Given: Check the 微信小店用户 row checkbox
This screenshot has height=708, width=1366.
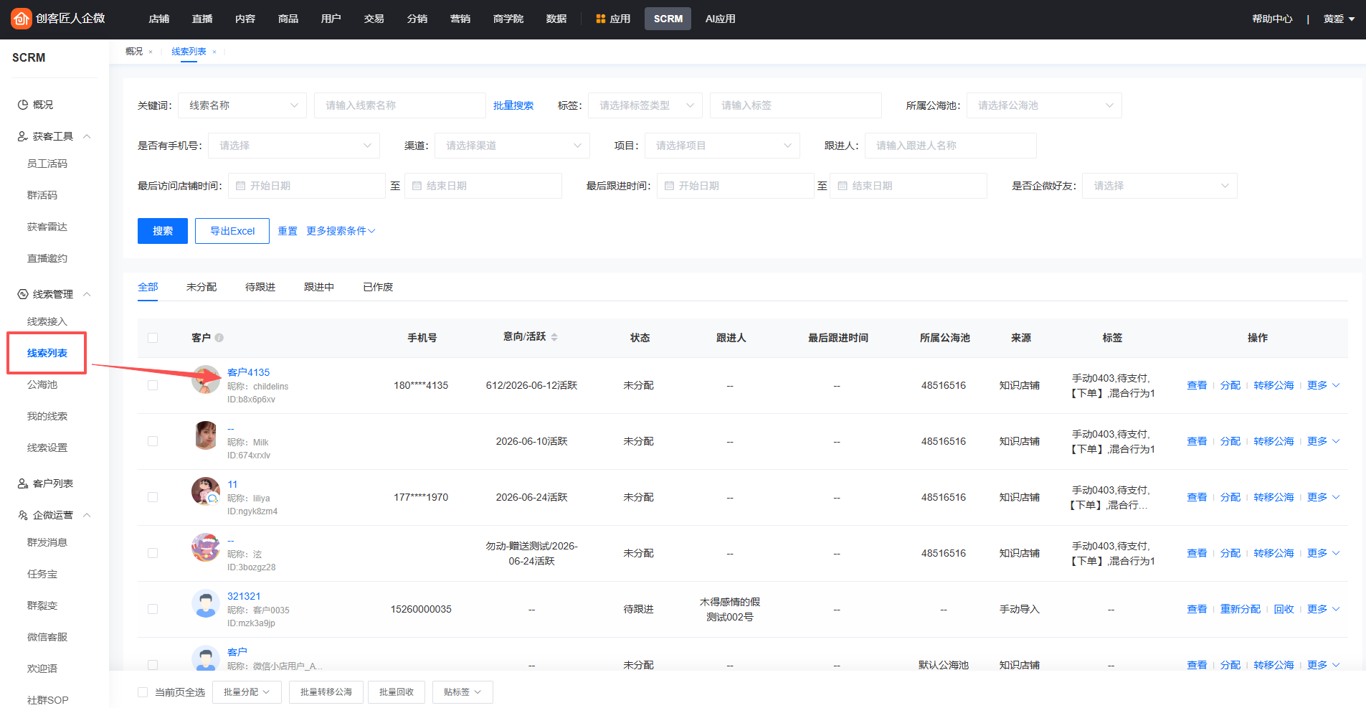Looking at the screenshot, I should coord(153,665).
